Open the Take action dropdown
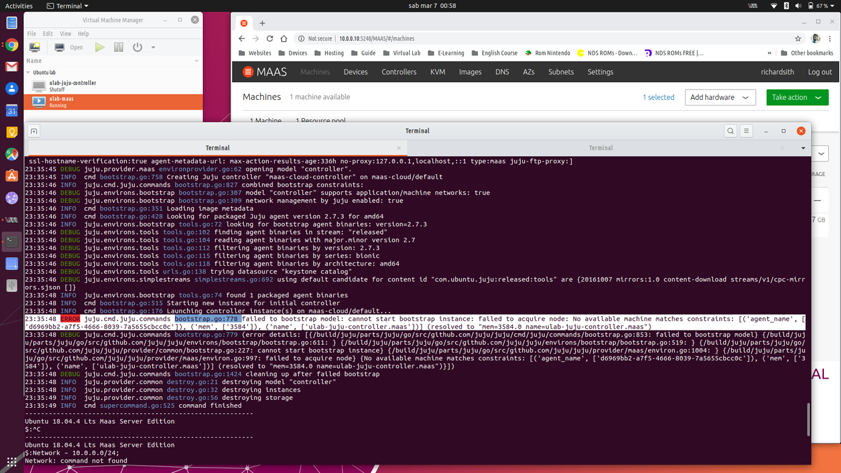This screenshot has width=841, height=473. (797, 98)
